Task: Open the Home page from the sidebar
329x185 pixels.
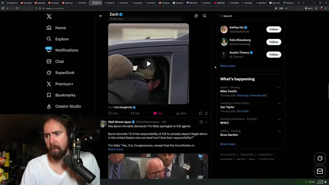Action: (56, 28)
